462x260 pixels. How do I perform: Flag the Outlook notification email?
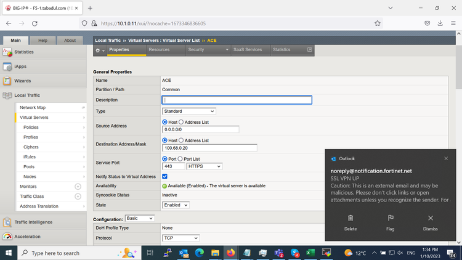coord(390,222)
